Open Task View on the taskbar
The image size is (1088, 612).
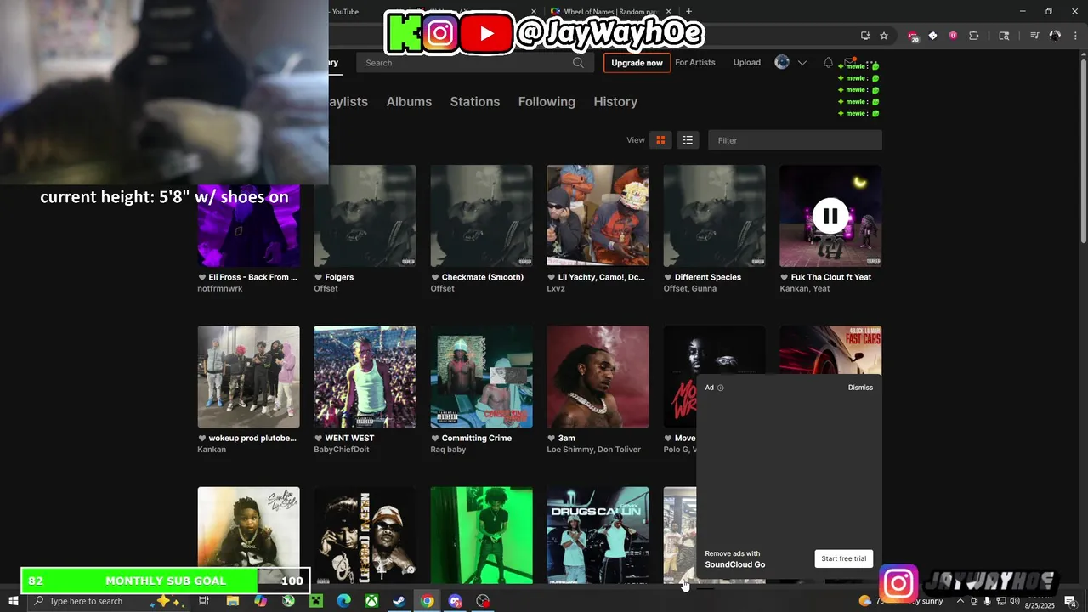[204, 601]
